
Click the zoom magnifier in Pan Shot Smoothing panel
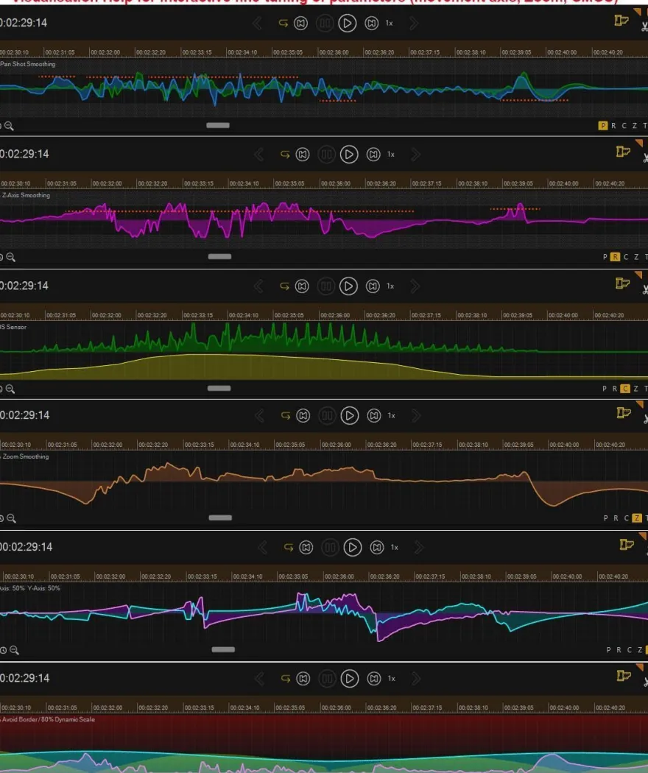[x=9, y=126]
